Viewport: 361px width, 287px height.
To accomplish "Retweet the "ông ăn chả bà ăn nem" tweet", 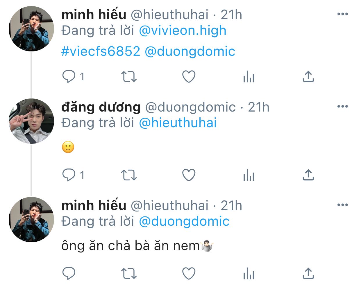I will (129, 274).
